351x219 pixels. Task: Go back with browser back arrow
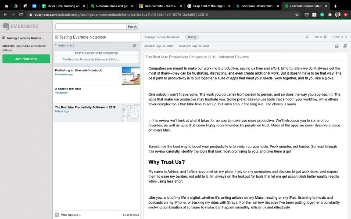[x=5, y=14]
